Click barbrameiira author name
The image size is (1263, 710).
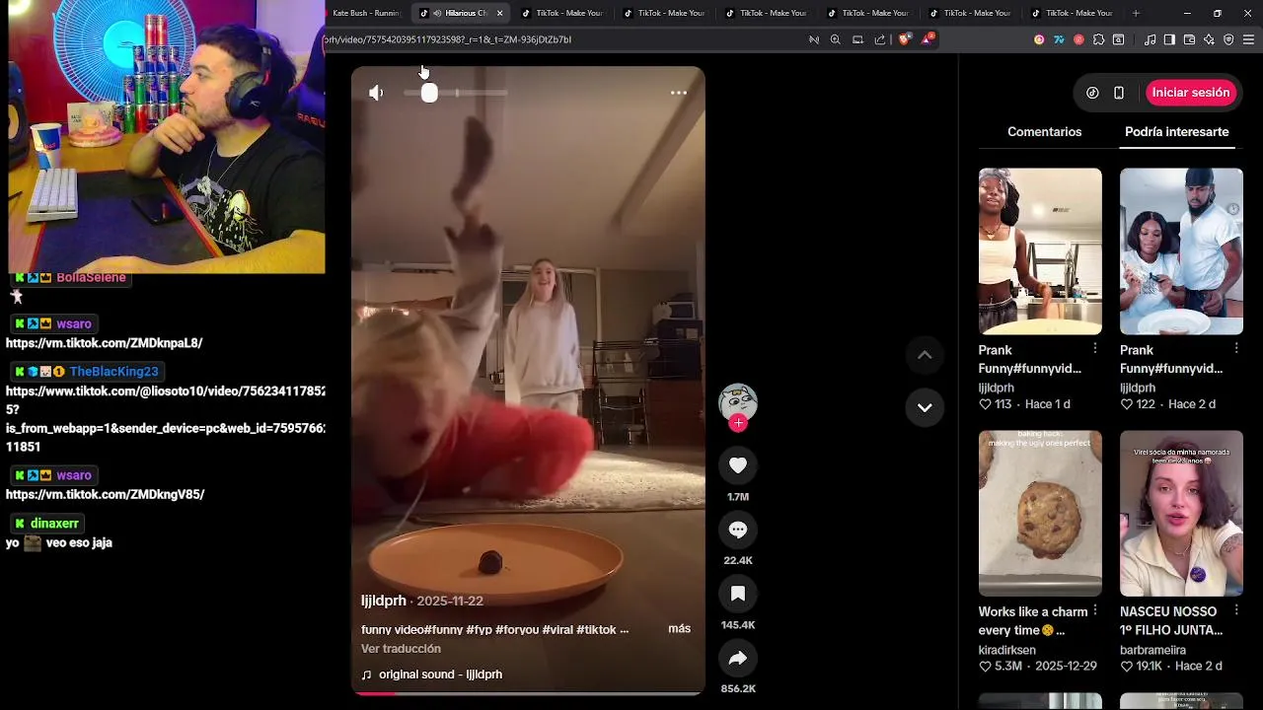click(1152, 650)
